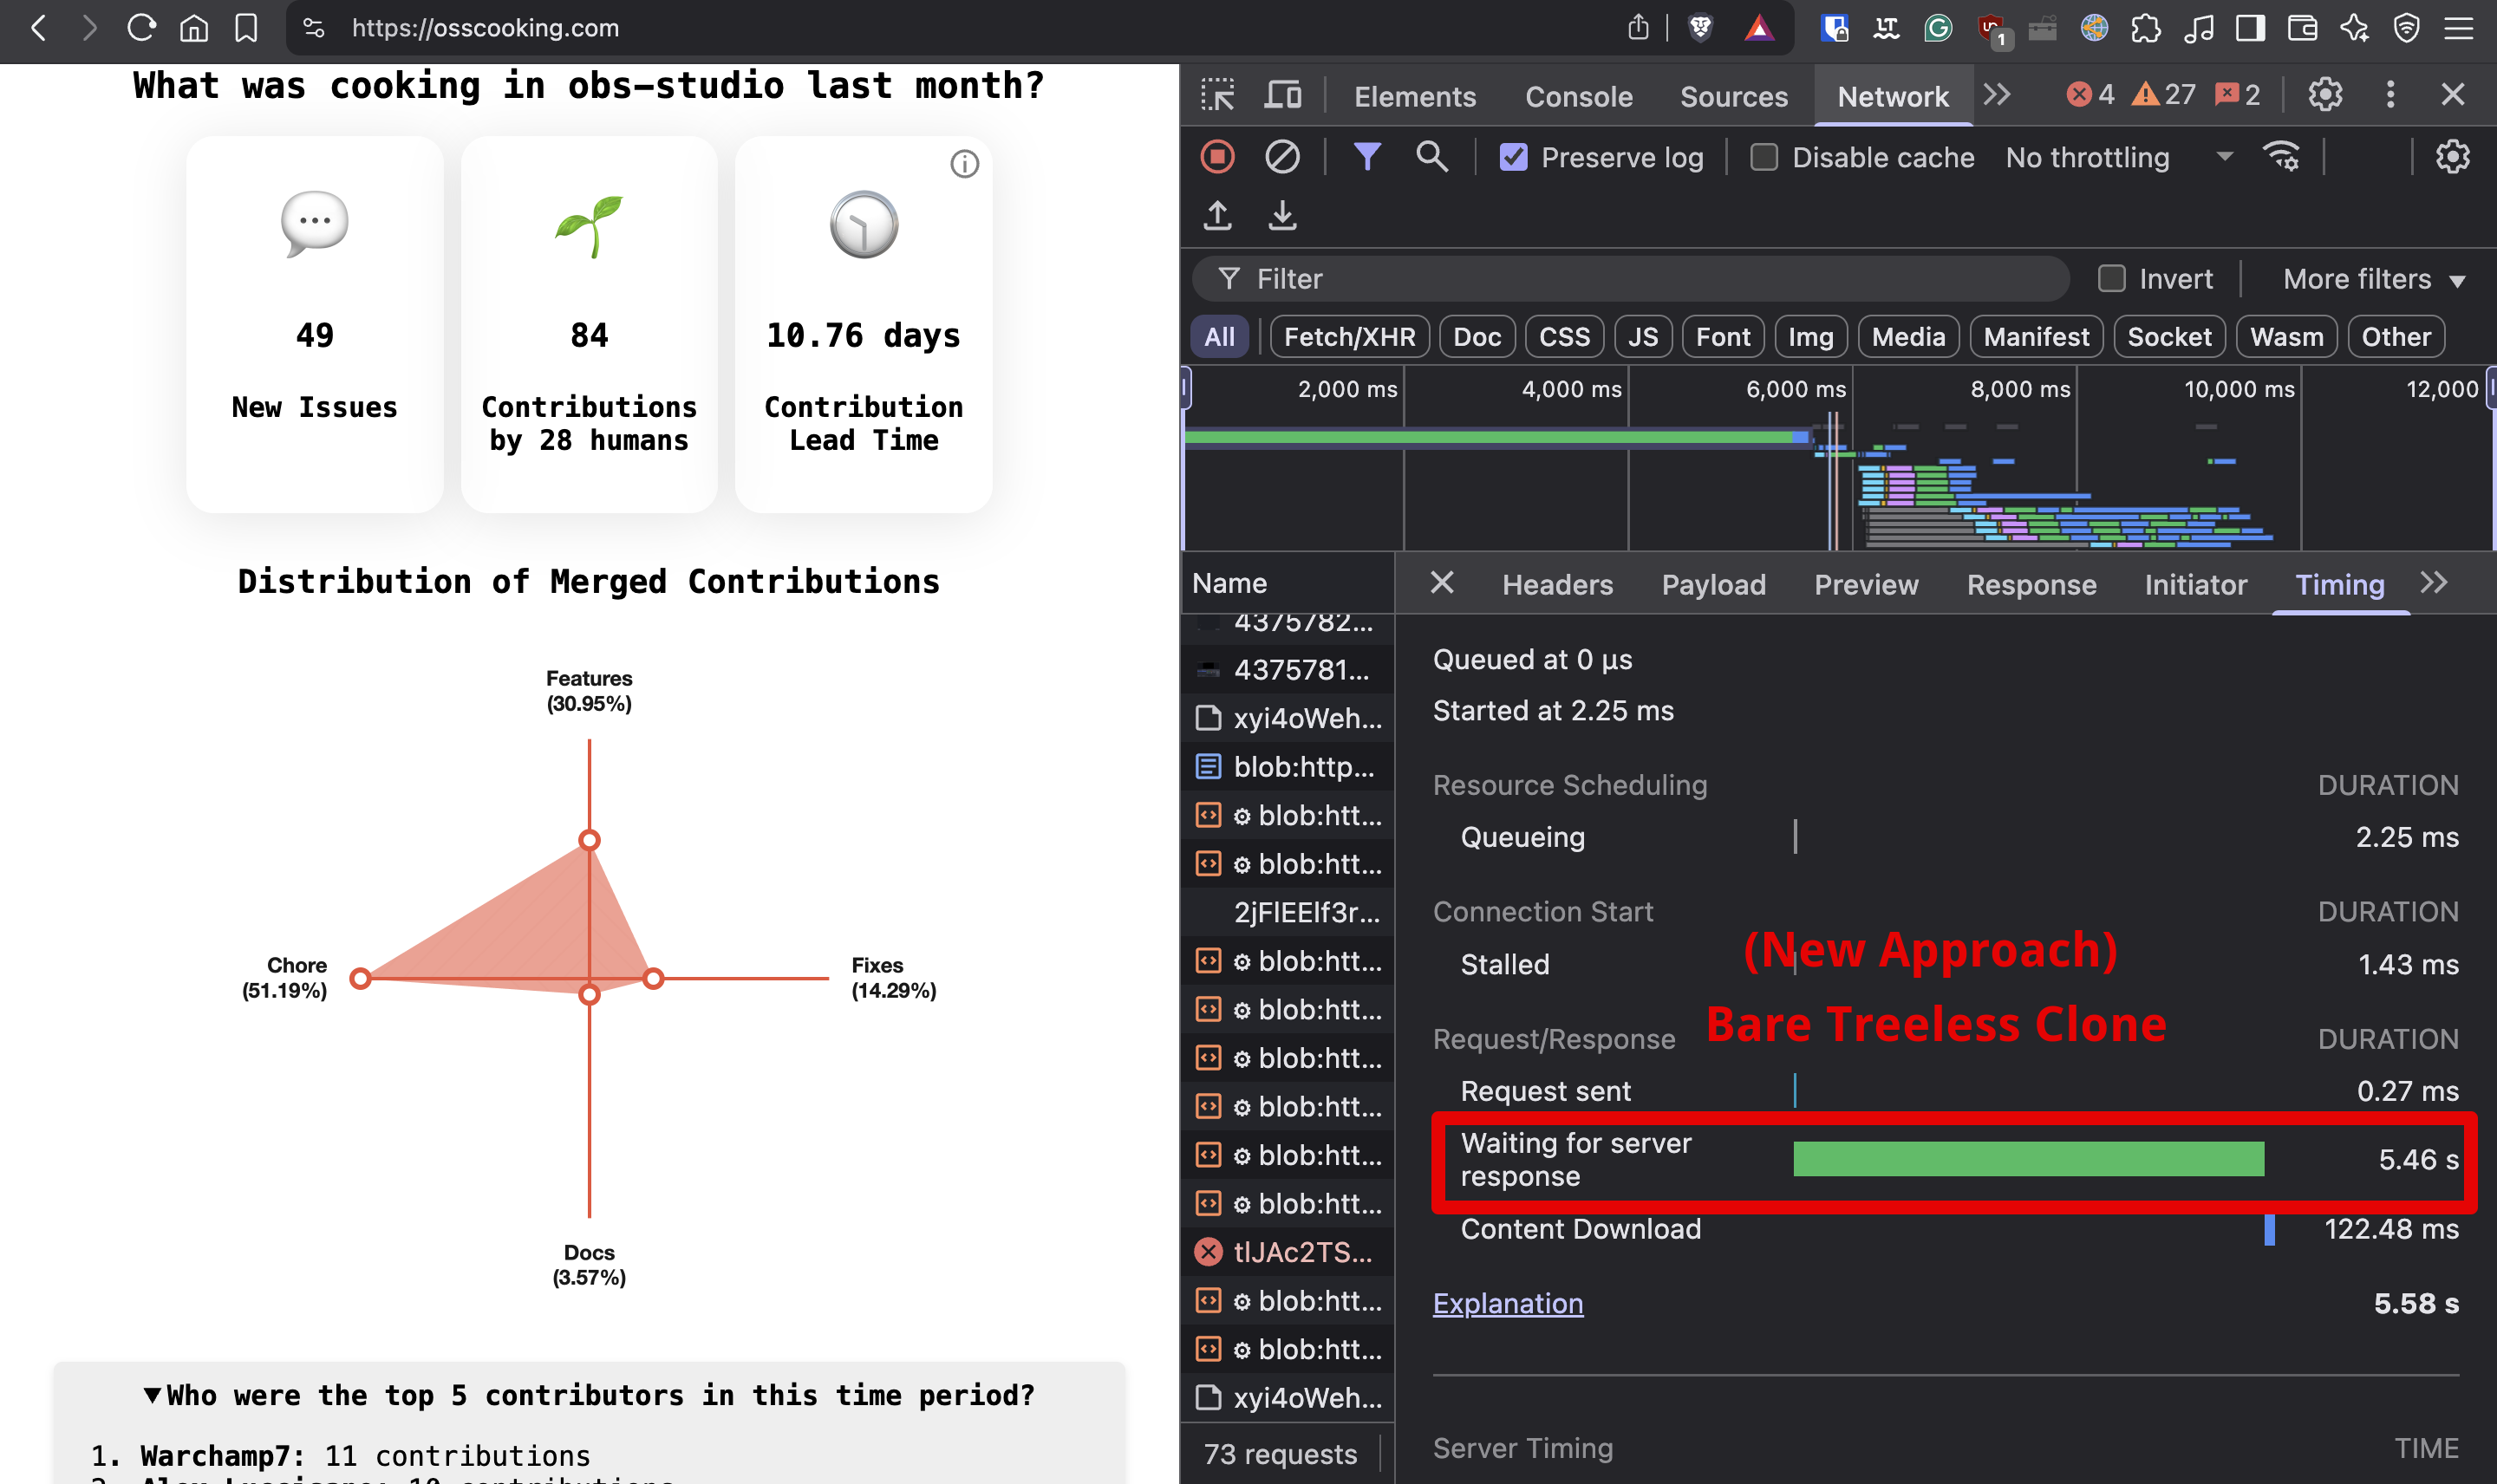The width and height of the screenshot is (2497, 1484).
Task: Open Brave Rewards triangle icon
Action: 1759,28
